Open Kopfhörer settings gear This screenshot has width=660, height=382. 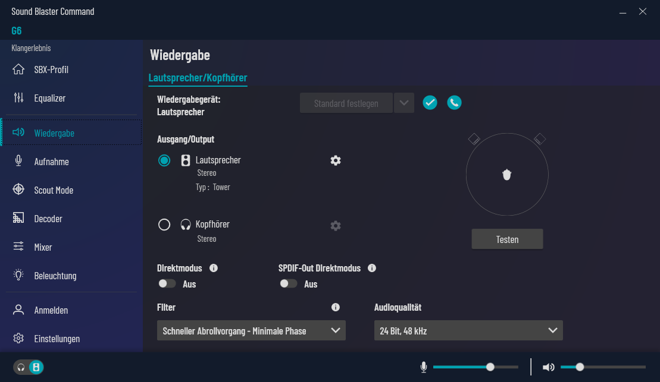(336, 226)
